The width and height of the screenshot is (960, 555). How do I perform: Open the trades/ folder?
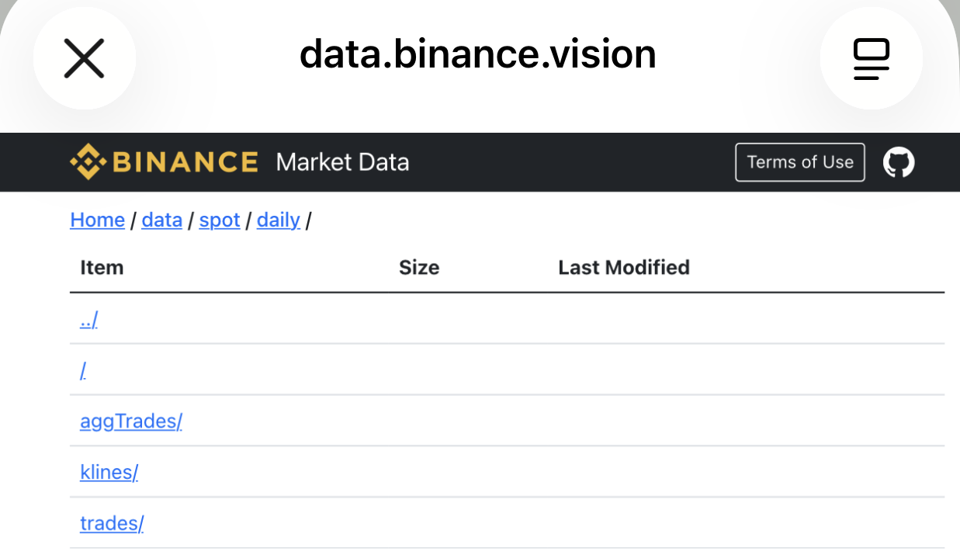click(x=112, y=523)
